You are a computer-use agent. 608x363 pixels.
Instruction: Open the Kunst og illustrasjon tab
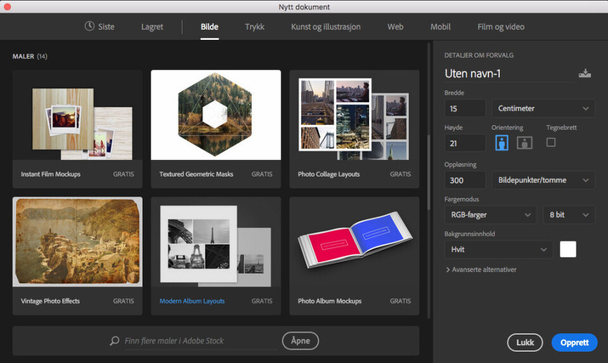pyautogui.click(x=326, y=27)
